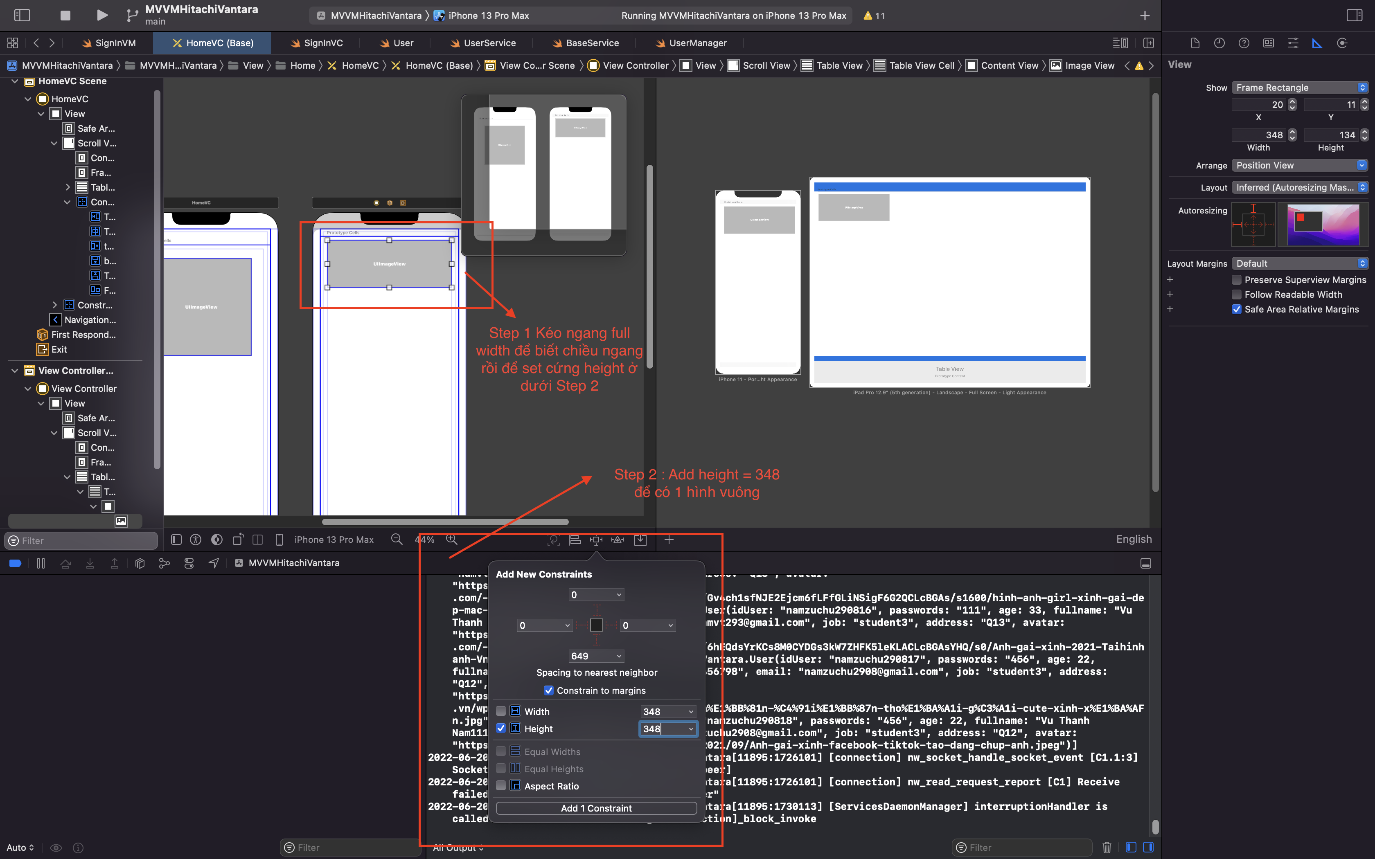Increment the Width stepper in inspector
Viewport: 1375px width, 859px height.
[x=1292, y=132]
